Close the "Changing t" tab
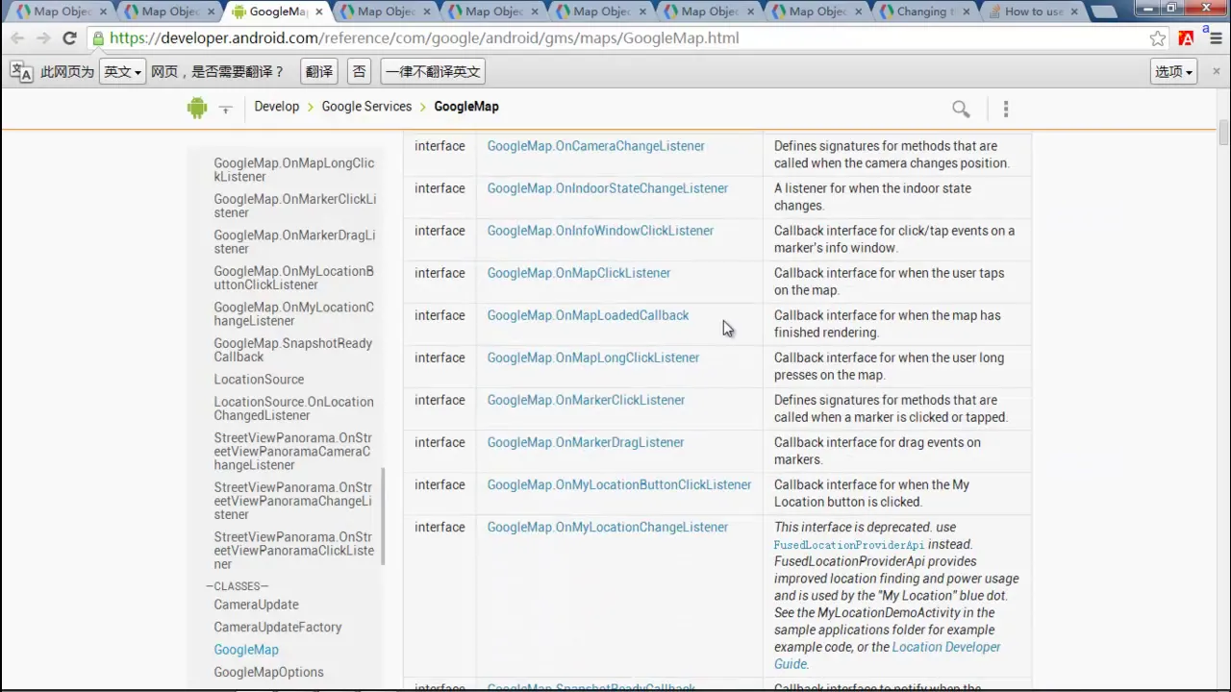This screenshot has width=1231, height=692. tap(967, 12)
